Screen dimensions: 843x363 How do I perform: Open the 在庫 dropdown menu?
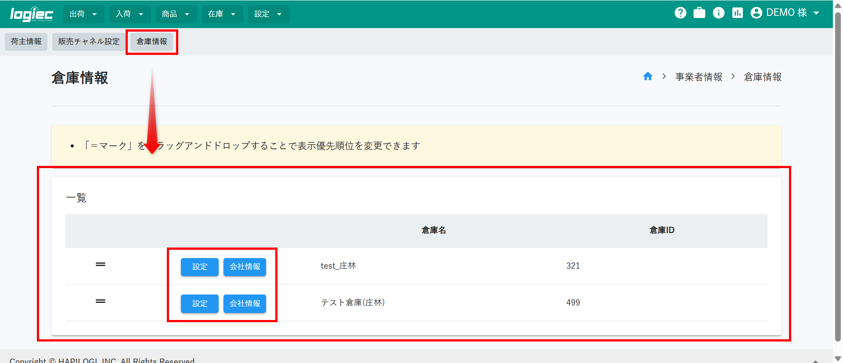pos(222,14)
